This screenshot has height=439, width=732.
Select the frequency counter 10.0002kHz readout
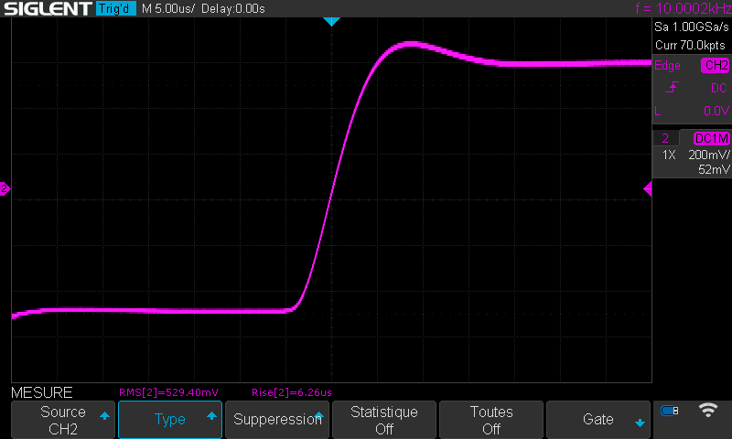pyautogui.click(x=684, y=8)
